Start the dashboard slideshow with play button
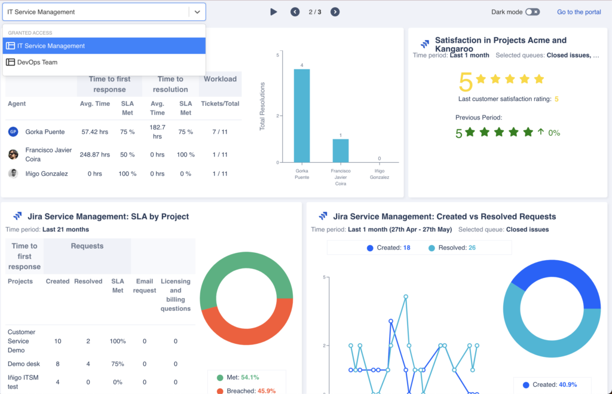 274,12
